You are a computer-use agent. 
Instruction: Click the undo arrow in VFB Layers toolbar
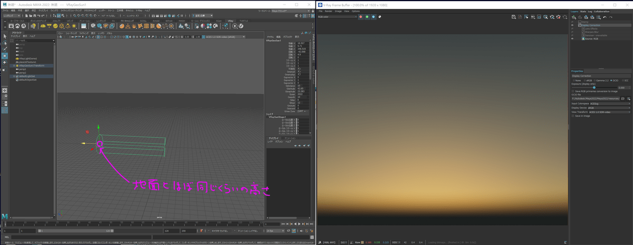605,17
